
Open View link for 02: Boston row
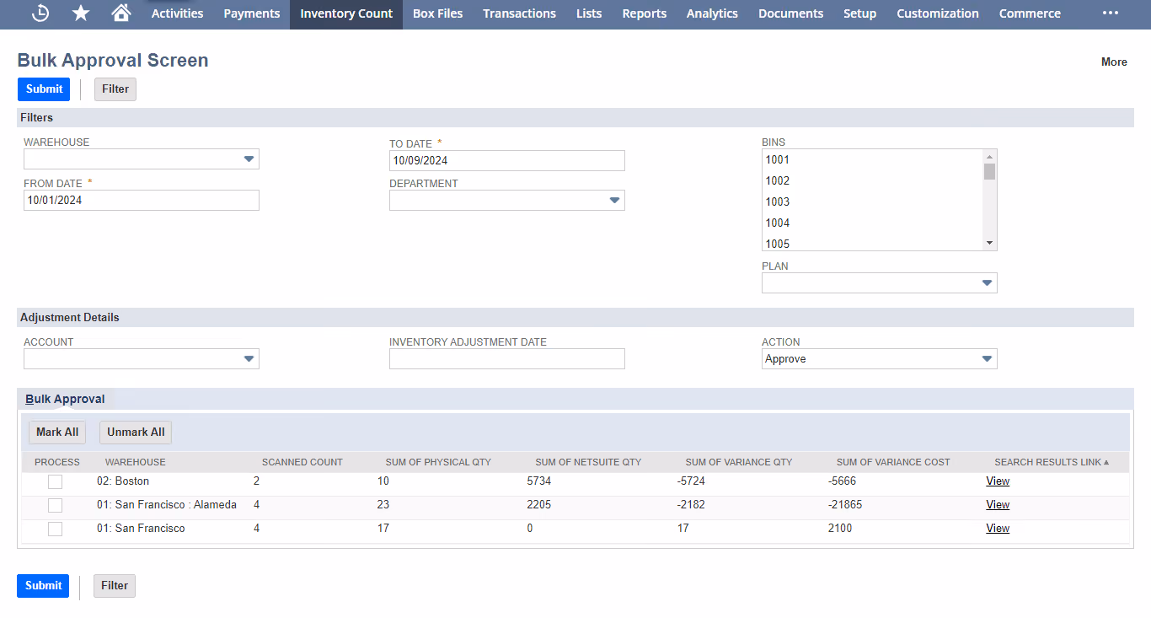(x=998, y=481)
